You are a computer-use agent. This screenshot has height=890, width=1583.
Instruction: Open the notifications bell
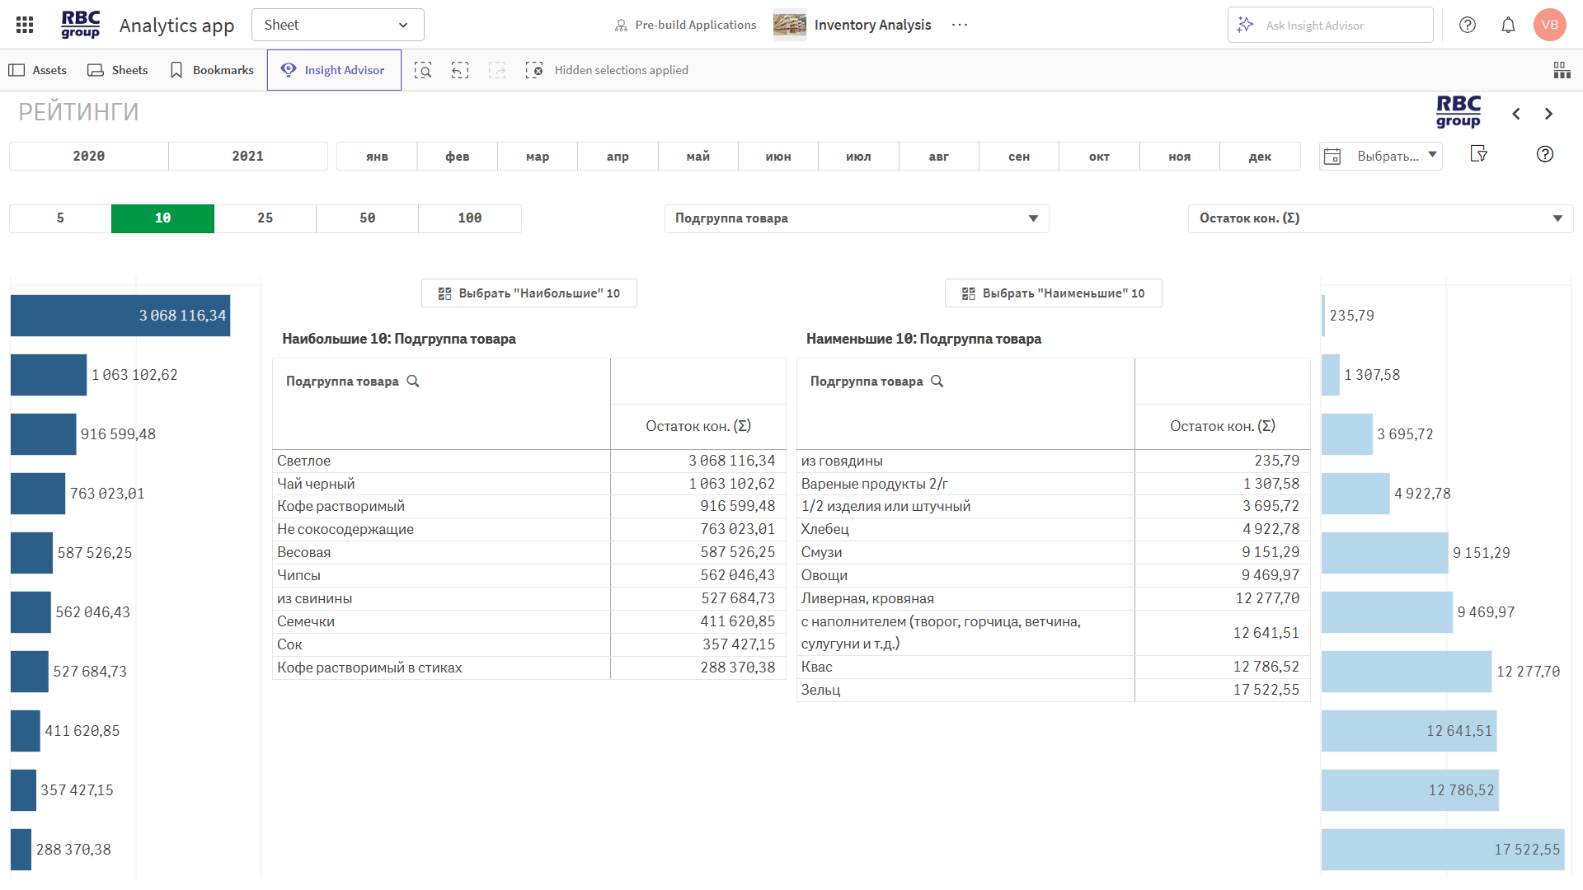pos(1508,25)
